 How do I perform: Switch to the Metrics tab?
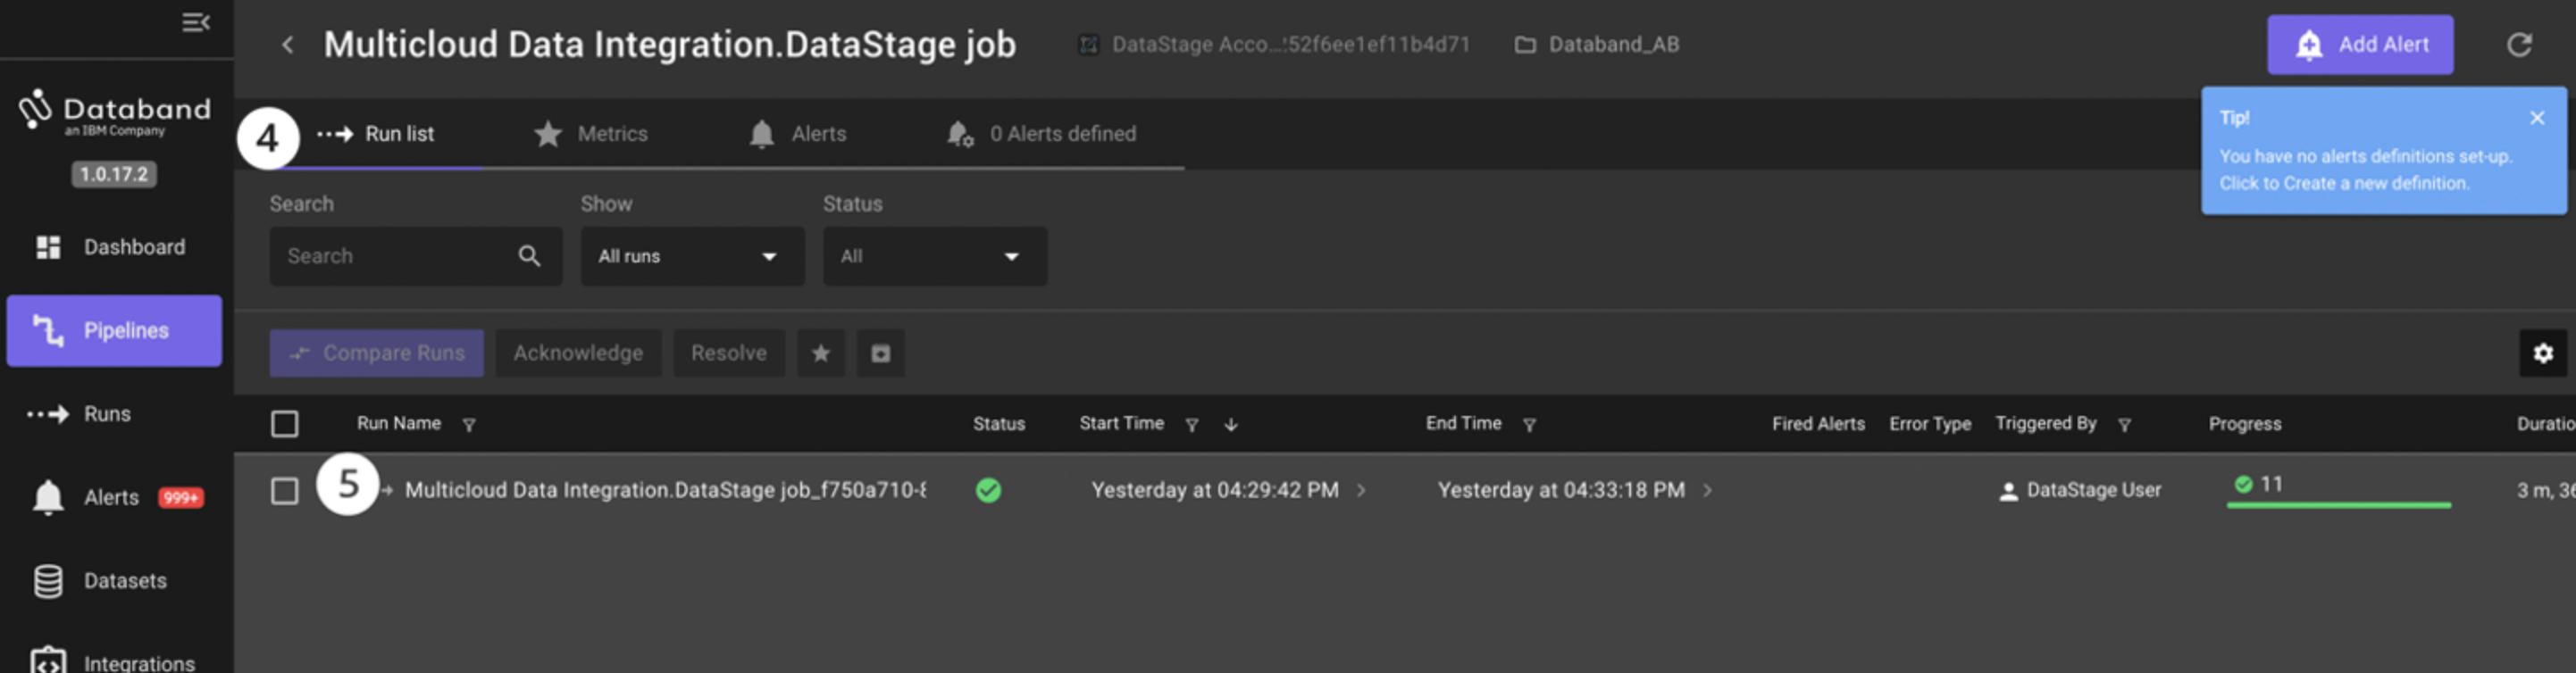tap(591, 134)
